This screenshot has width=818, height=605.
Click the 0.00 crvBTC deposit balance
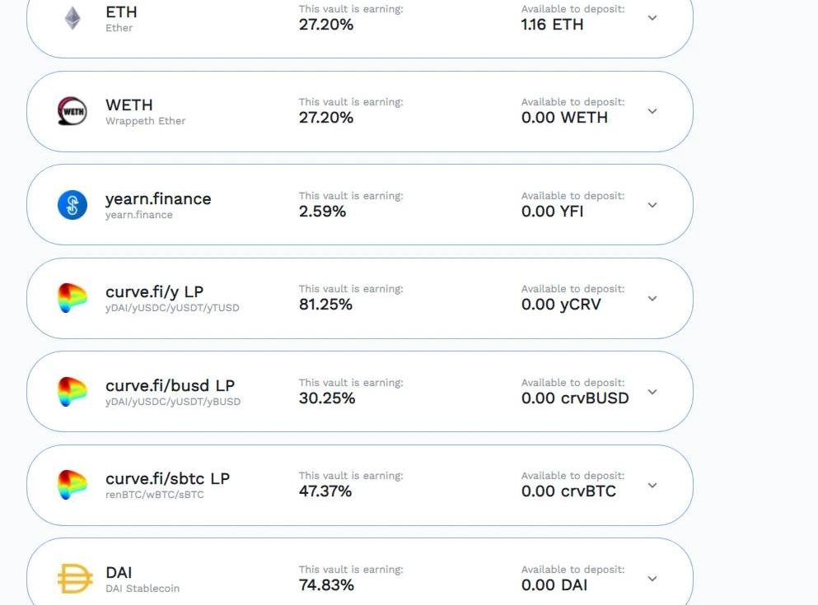tap(568, 491)
